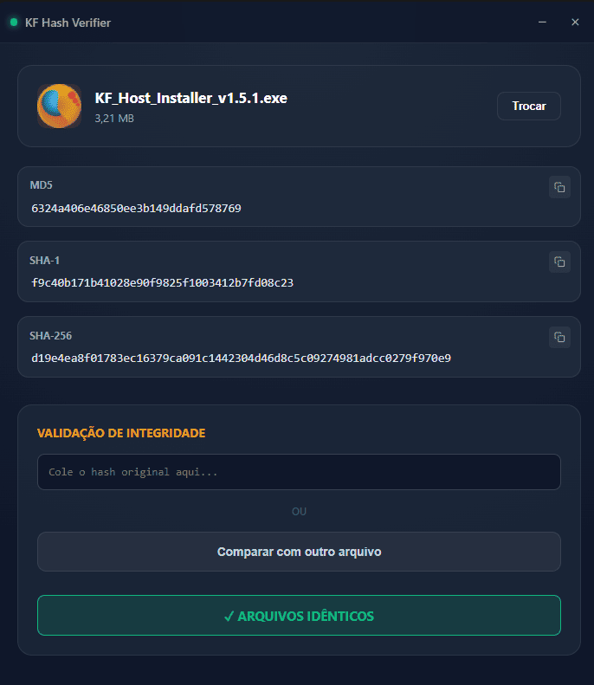The height and width of the screenshot is (685, 594).
Task: Copy the MD5 hash value
Action: pyautogui.click(x=559, y=187)
